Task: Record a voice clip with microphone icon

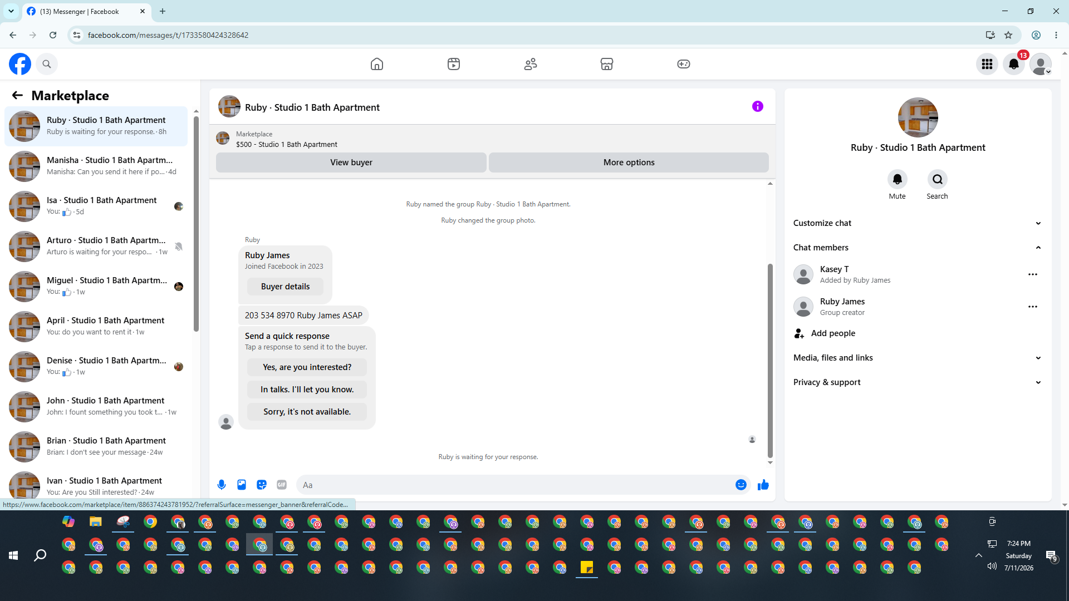Action: tap(222, 485)
